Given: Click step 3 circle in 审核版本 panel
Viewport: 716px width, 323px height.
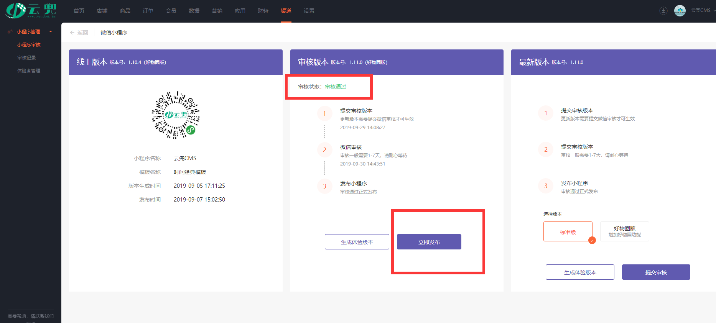Looking at the screenshot, I should [324, 186].
